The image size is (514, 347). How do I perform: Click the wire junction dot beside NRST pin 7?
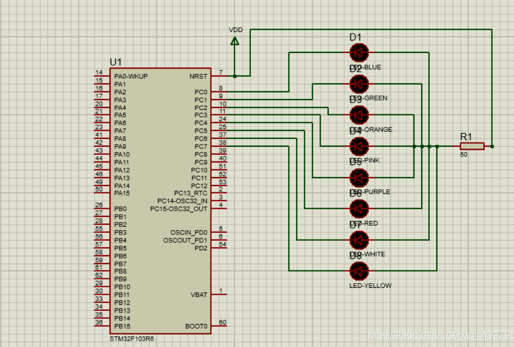point(235,76)
